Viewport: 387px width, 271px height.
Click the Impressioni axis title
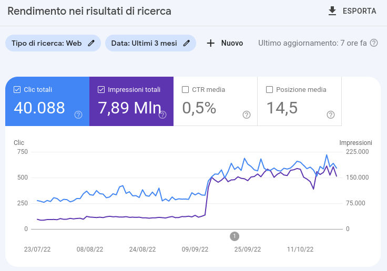[355, 142]
